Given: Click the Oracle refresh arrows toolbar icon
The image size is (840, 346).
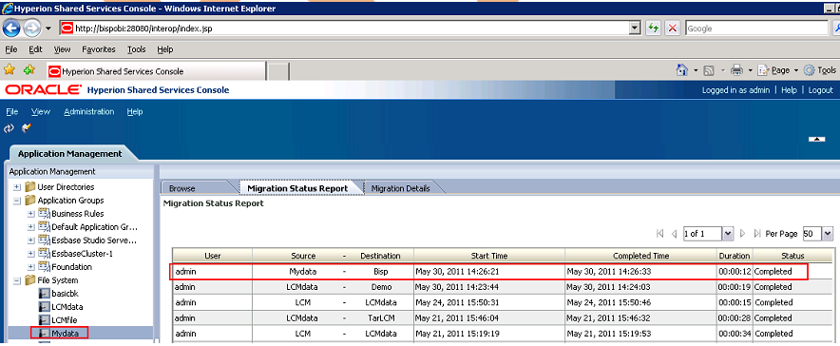Looking at the screenshot, I should pos(9,128).
